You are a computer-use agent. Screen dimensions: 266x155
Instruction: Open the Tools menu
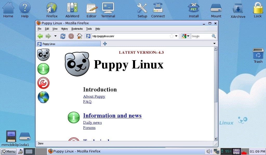click(x=89, y=29)
